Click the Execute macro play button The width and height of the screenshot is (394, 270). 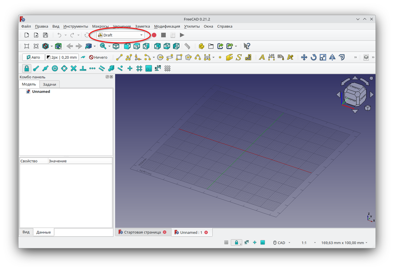(x=182, y=35)
